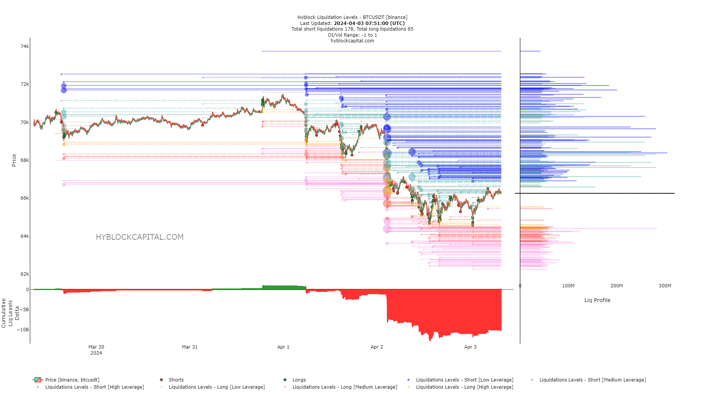Click the green Longs legend marker dot

(285, 380)
